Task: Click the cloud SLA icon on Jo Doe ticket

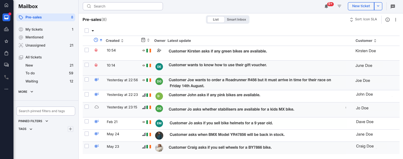Action: click(x=97, y=107)
